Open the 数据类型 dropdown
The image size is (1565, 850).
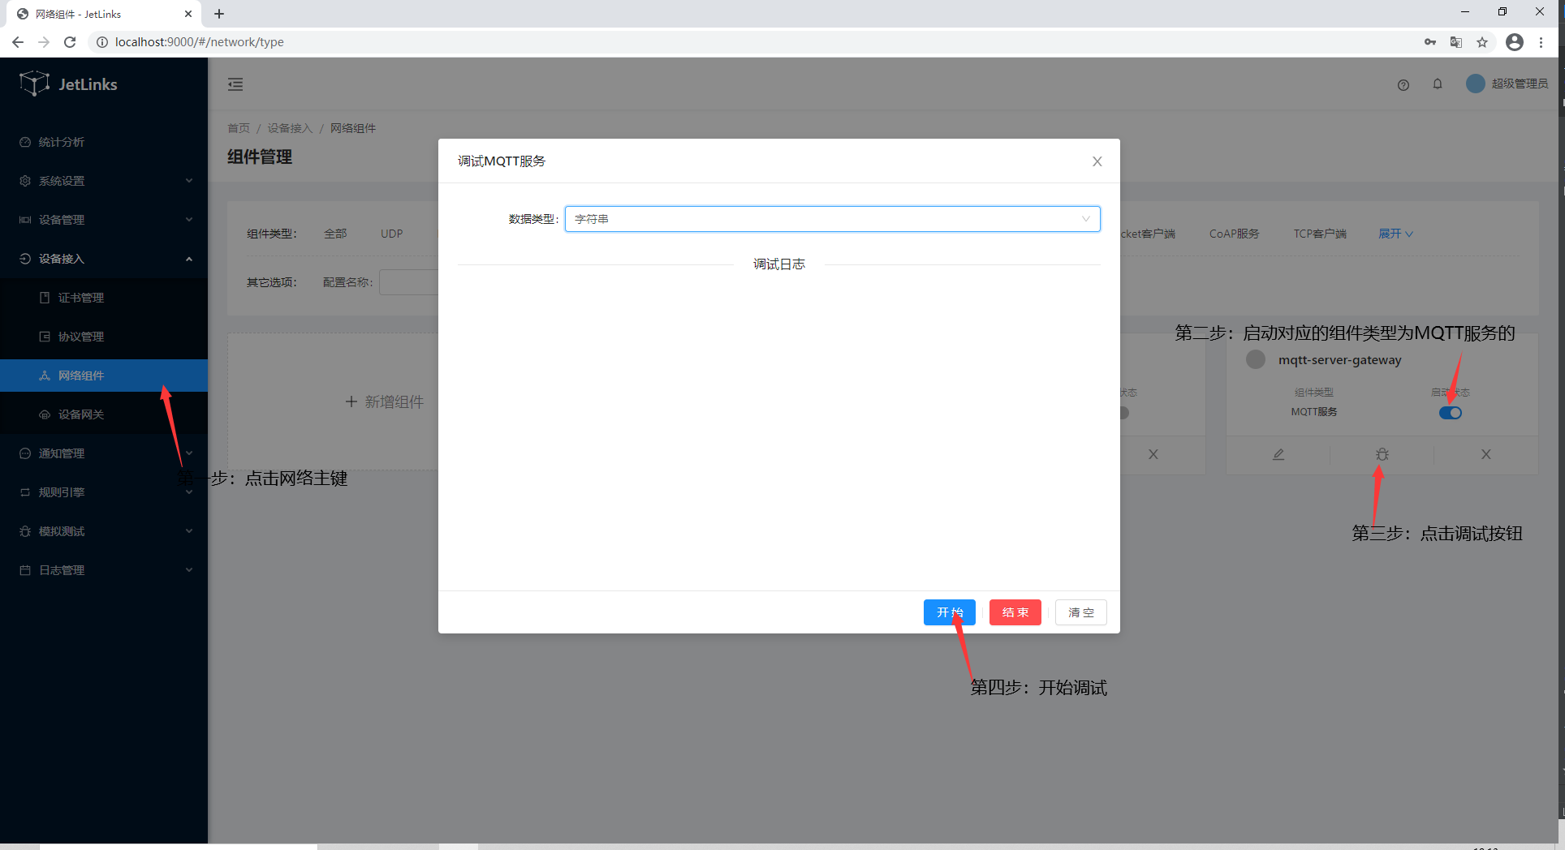832,219
